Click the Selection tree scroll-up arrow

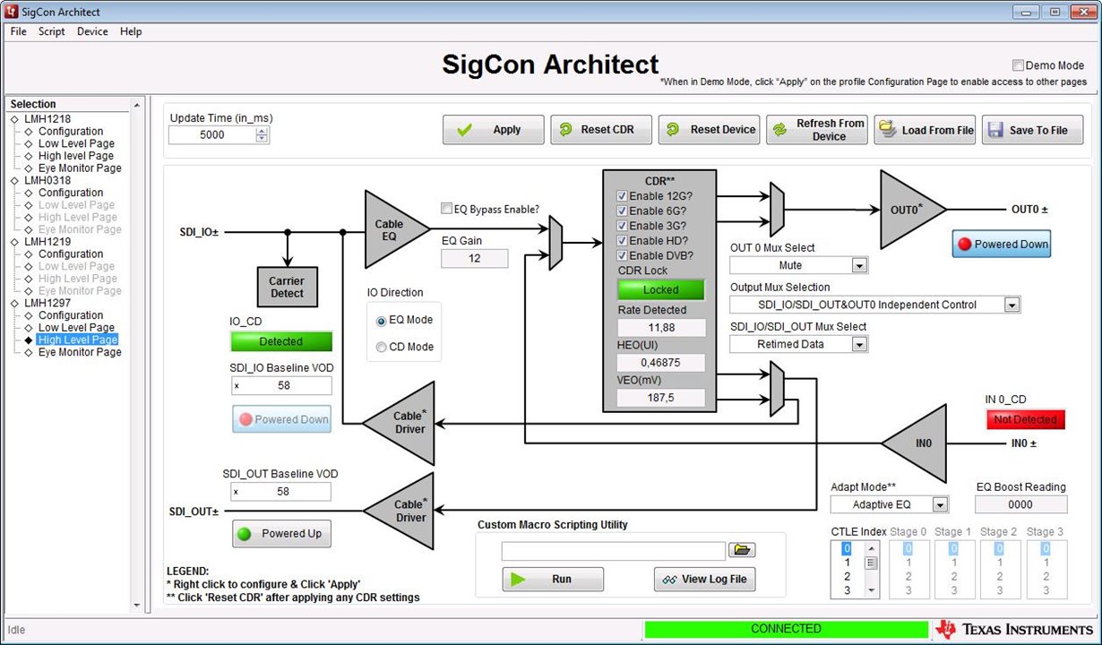click(137, 105)
